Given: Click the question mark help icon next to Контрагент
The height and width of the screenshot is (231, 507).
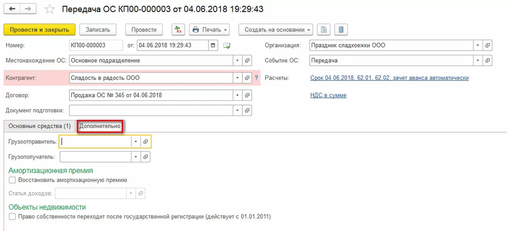Looking at the screenshot, I should 256,78.
